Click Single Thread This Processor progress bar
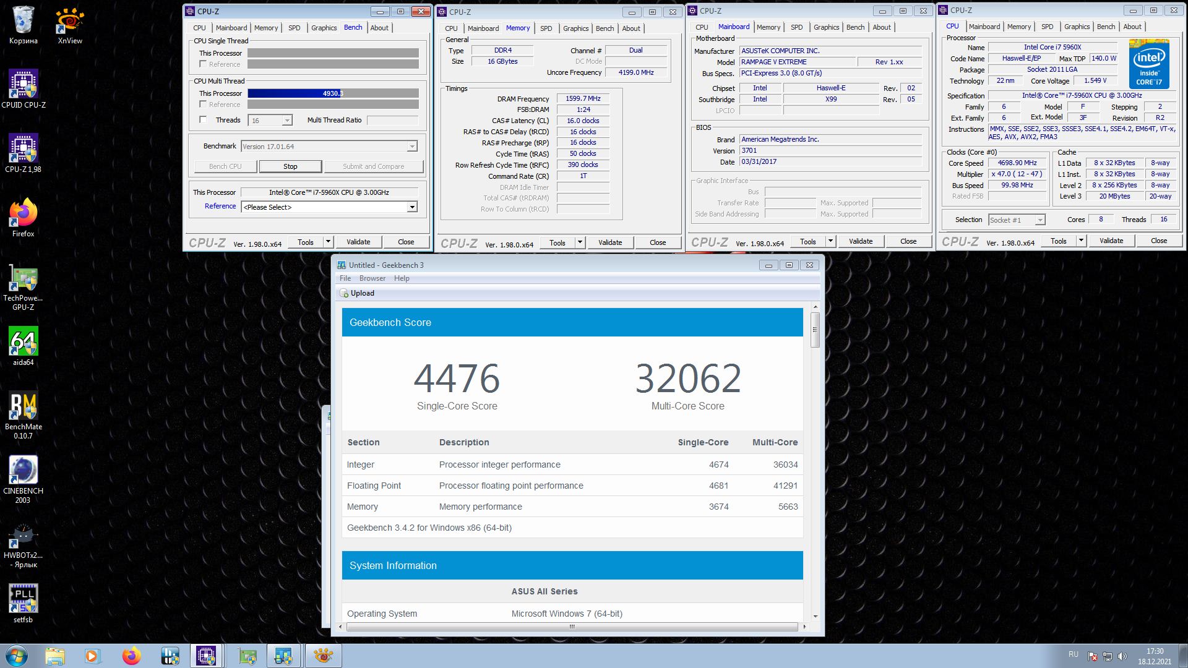 coord(333,53)
